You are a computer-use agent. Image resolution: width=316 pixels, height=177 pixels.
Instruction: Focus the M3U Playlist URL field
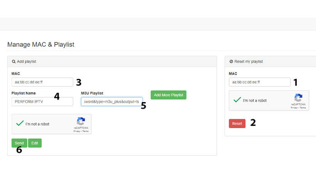point(112,101)
